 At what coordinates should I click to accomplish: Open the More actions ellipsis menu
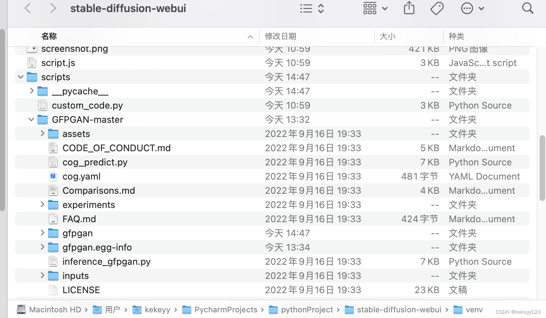point(472,8)
